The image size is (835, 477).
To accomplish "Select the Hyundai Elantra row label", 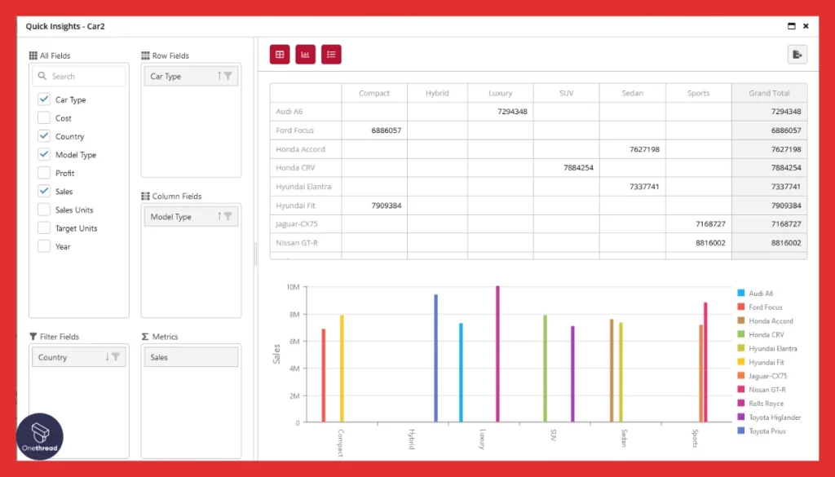I will 303,187.
